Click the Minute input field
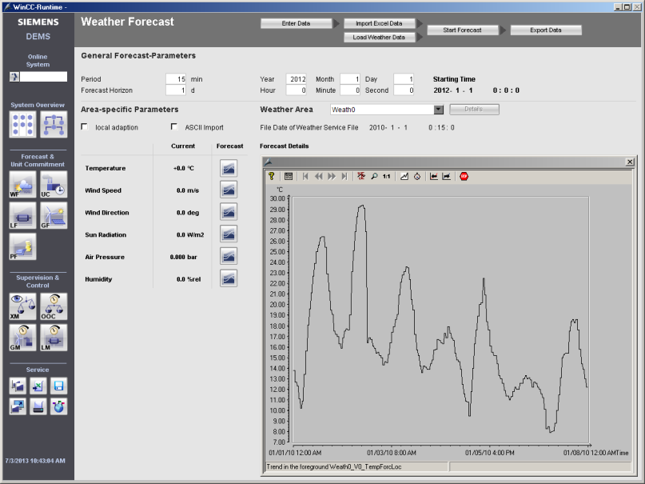 tap(350, 90)
